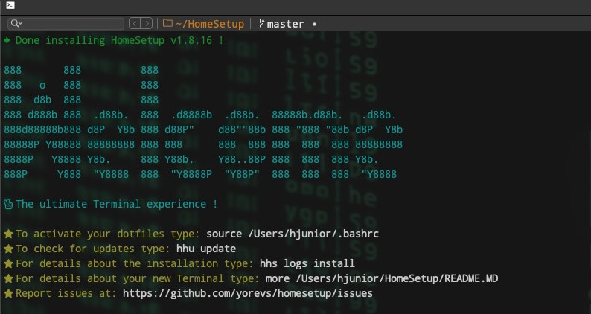The width and height of the screenshot is (591, 314).
Task: Click star icon on check updates line
Action: pos(8,249)
